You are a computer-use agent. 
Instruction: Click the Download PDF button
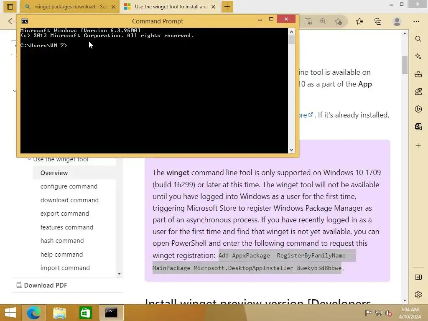[x=42, y=285]
